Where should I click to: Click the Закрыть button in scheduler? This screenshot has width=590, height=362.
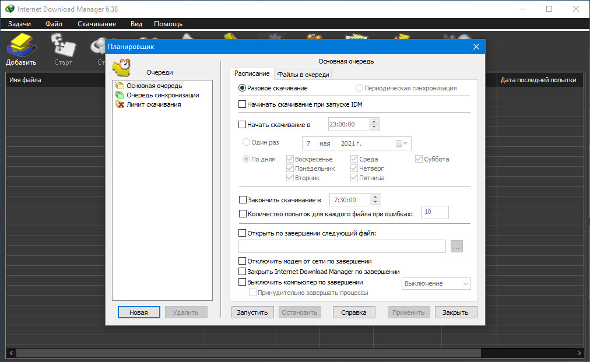[x=456, y=312]
